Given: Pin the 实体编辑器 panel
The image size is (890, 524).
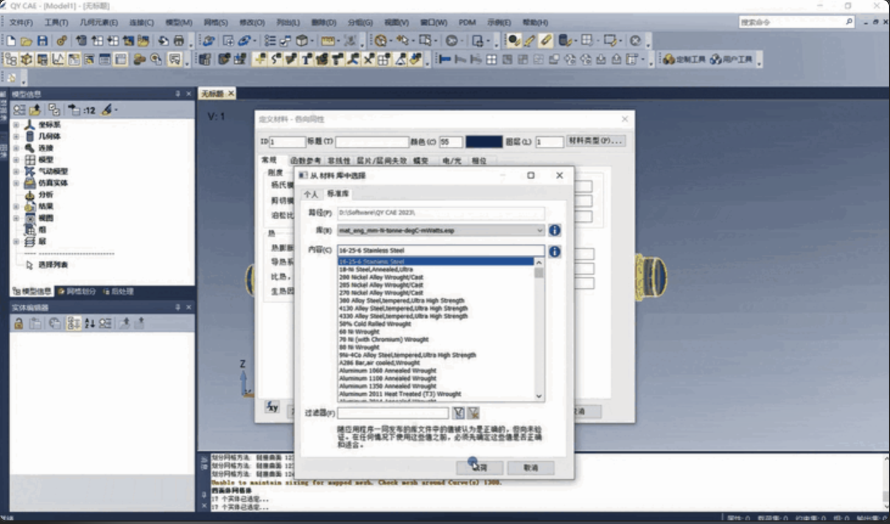Looking at the screenshot, I should (178, 307).
